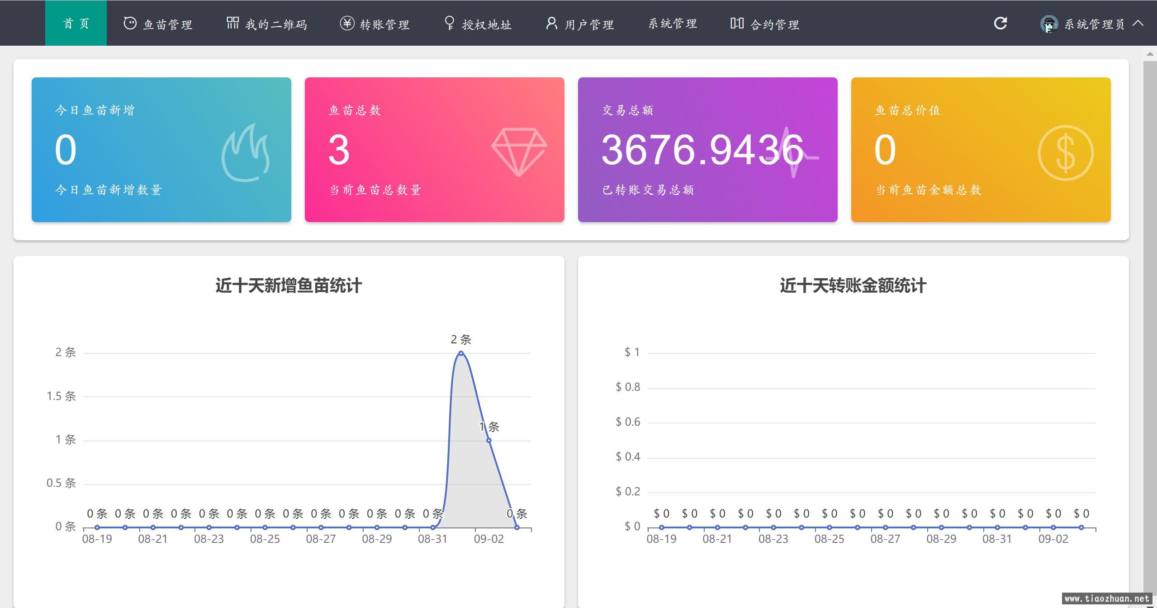Click the vertical page scrollbar track
Screen dimensions: 1157x608
coord(1150,317)
